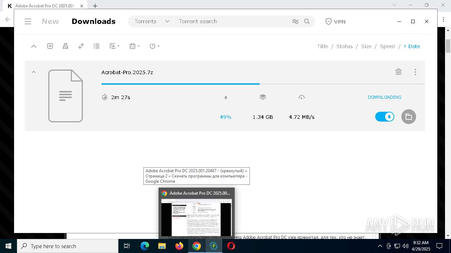Switch to the New tab
451x253 pixels.
coord(50,21)
